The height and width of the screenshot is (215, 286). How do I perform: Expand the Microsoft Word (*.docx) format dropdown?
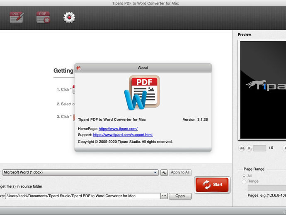80,172
